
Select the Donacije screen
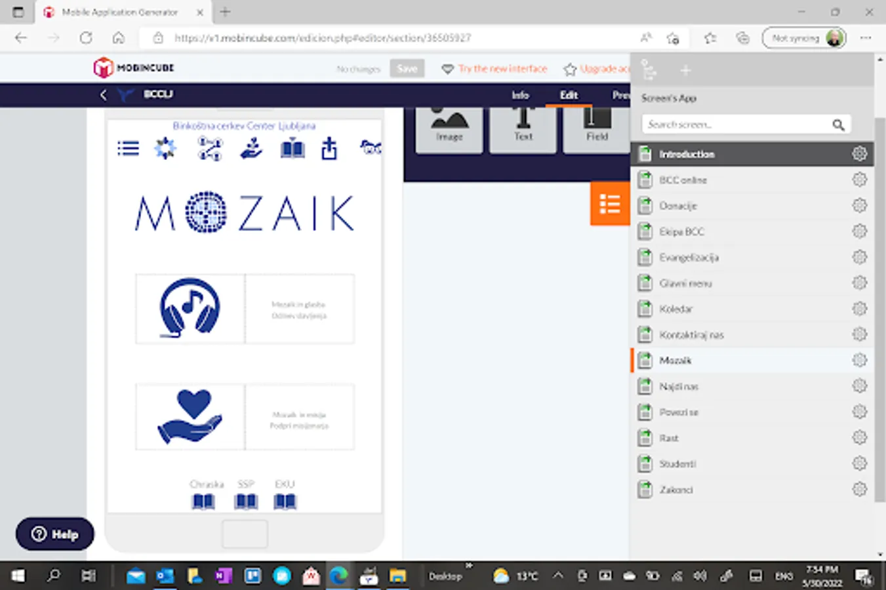coord(752,205)
